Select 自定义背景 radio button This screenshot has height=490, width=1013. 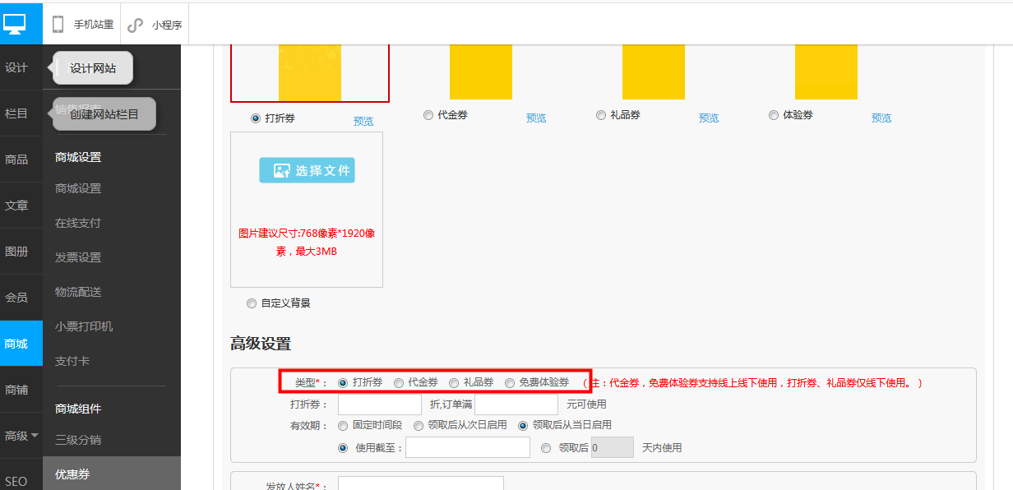(x=252, y=303)
